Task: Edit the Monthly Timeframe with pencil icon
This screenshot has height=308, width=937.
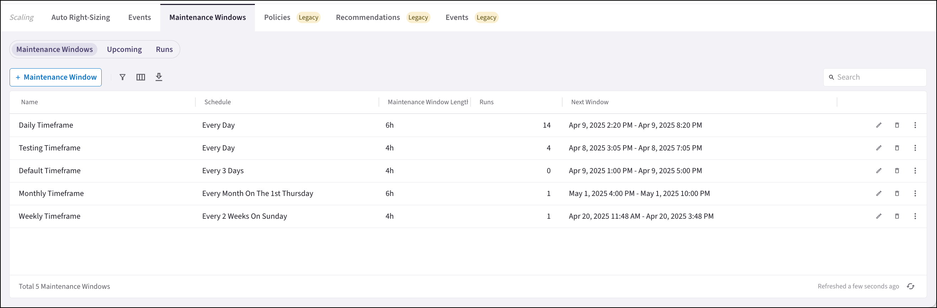Action: click(879, 194)
